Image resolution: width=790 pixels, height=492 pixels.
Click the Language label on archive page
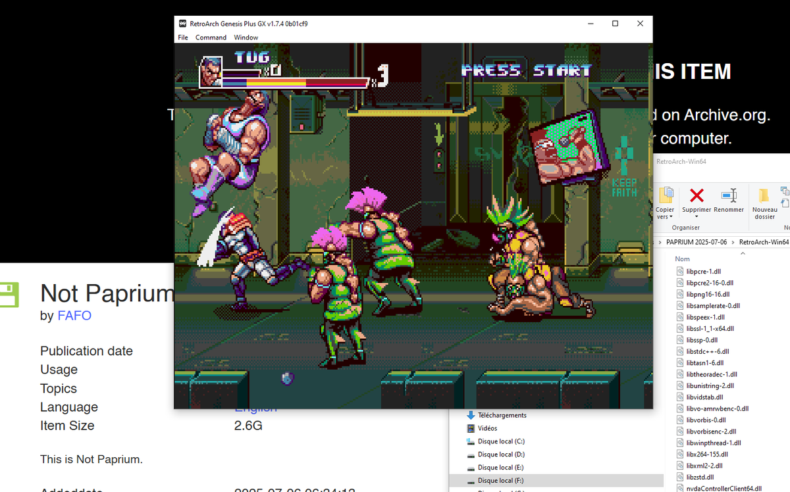pos(69,407)
